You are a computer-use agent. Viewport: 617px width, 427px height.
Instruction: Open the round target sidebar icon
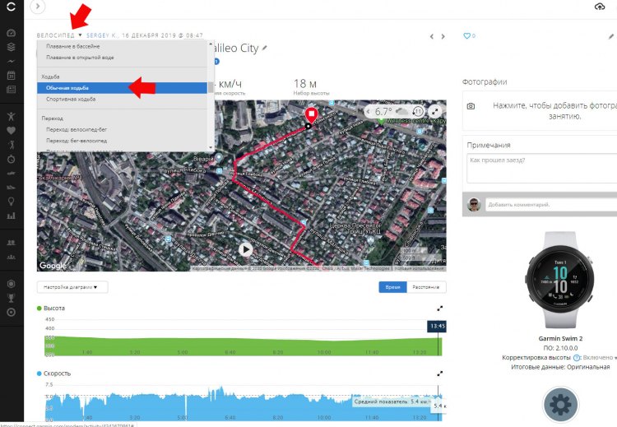pos(12,312)
